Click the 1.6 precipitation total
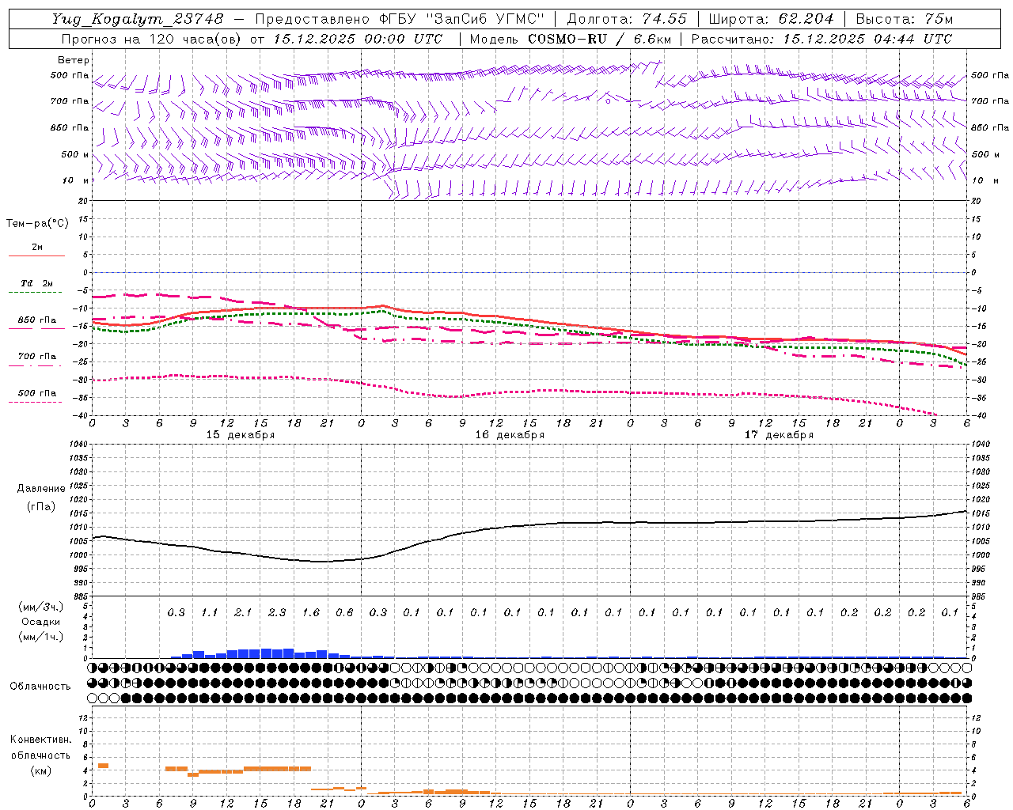 point(311,612)
